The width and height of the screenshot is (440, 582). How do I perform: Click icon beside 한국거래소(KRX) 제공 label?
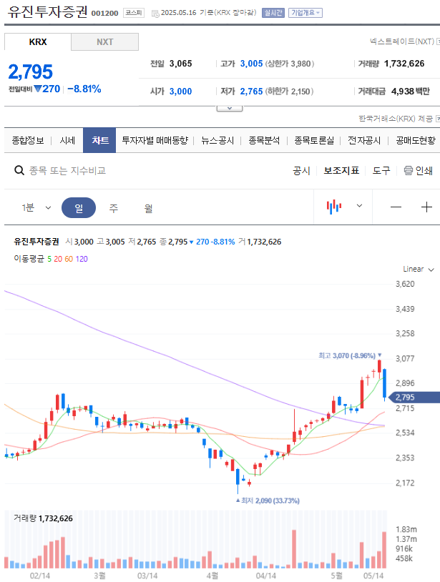(x=438, y=119)
